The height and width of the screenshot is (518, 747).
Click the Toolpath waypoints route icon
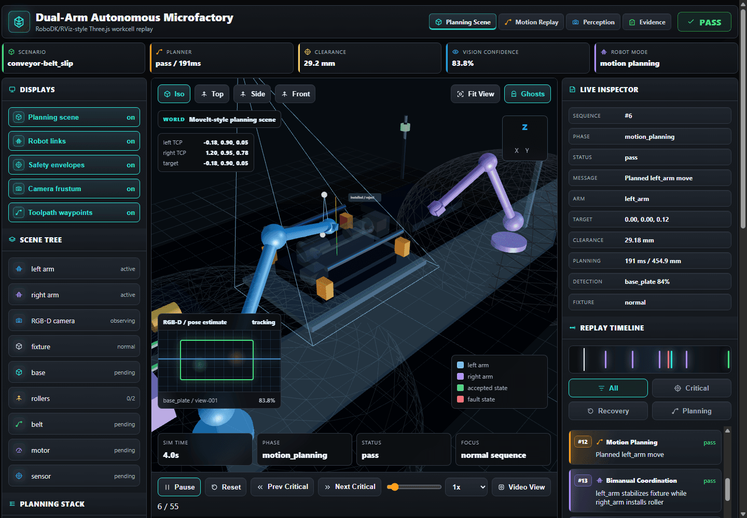[19, 212]
